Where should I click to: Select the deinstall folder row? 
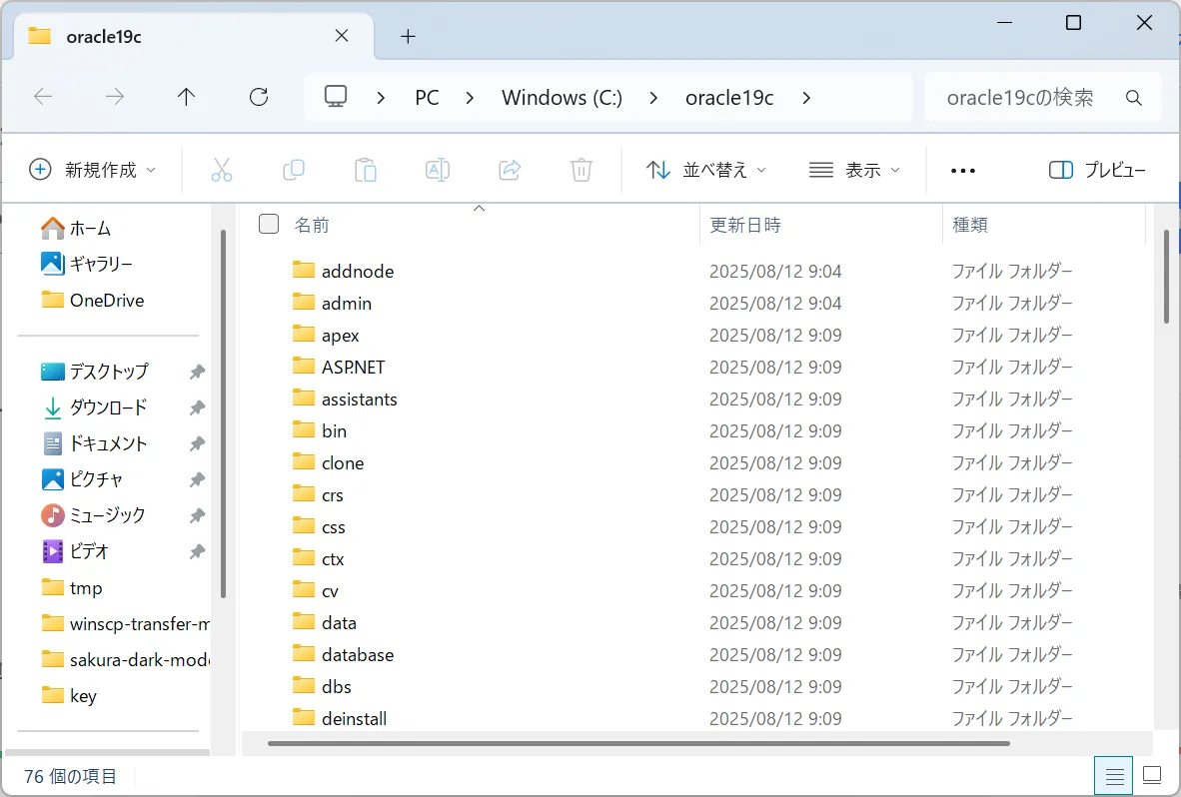pos(696,718)
